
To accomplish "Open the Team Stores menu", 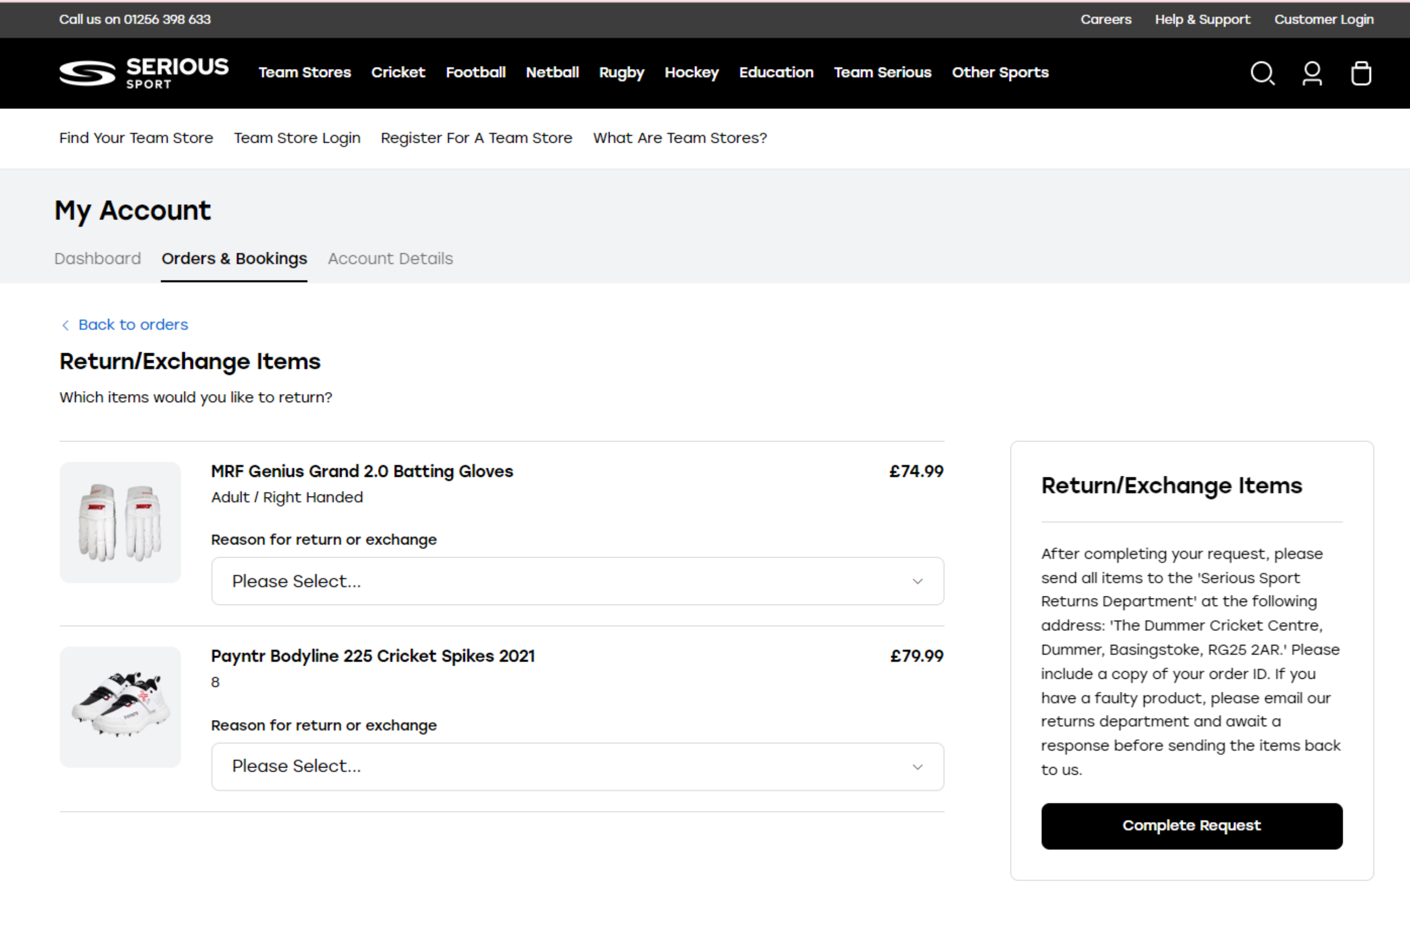I will pyautogui.click(x=305, y=72).
